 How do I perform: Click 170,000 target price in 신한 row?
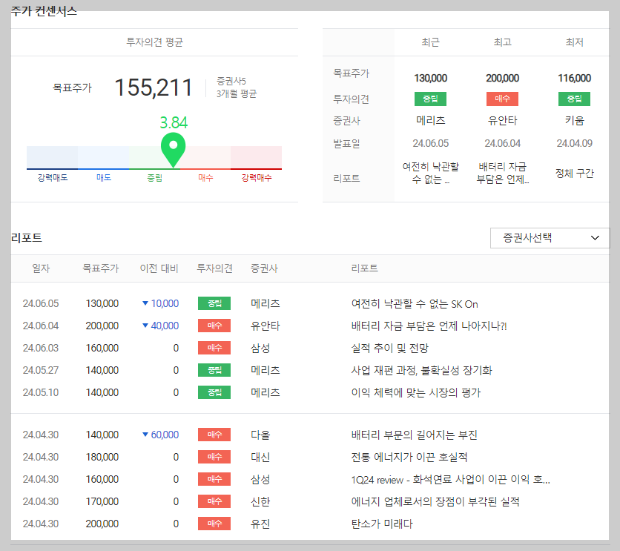[x=102, y=501]
